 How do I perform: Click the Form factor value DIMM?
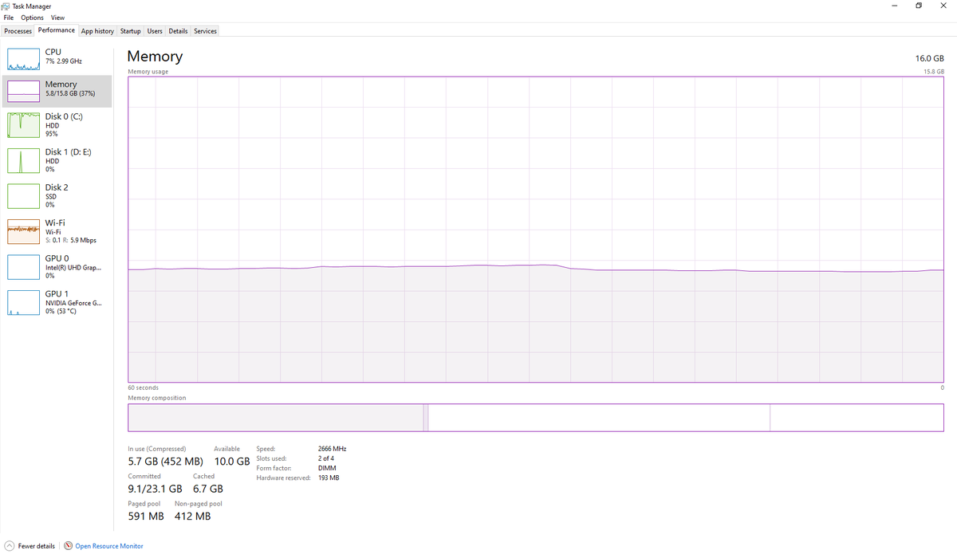point(327,468)
